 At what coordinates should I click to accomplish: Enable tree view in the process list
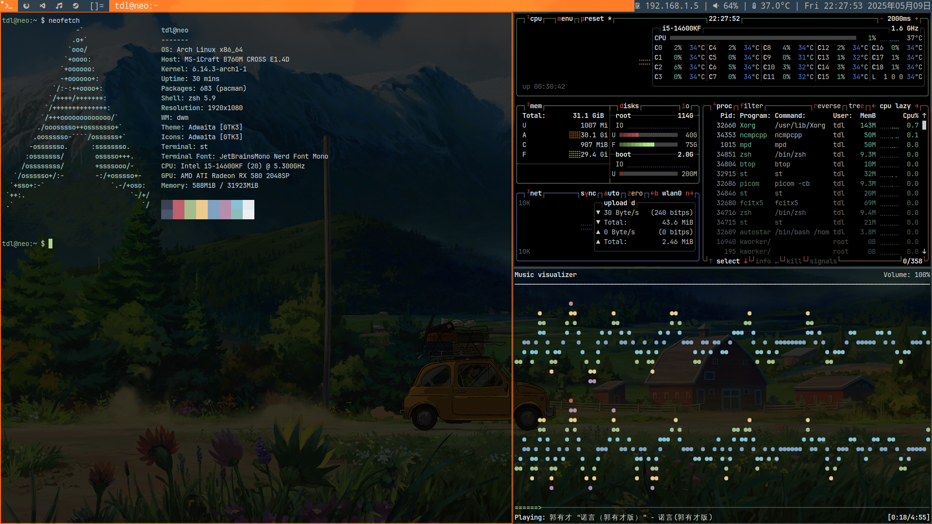856,106
